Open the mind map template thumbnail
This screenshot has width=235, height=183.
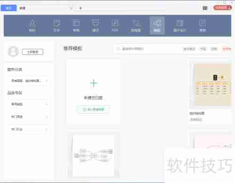coord(94,156)
